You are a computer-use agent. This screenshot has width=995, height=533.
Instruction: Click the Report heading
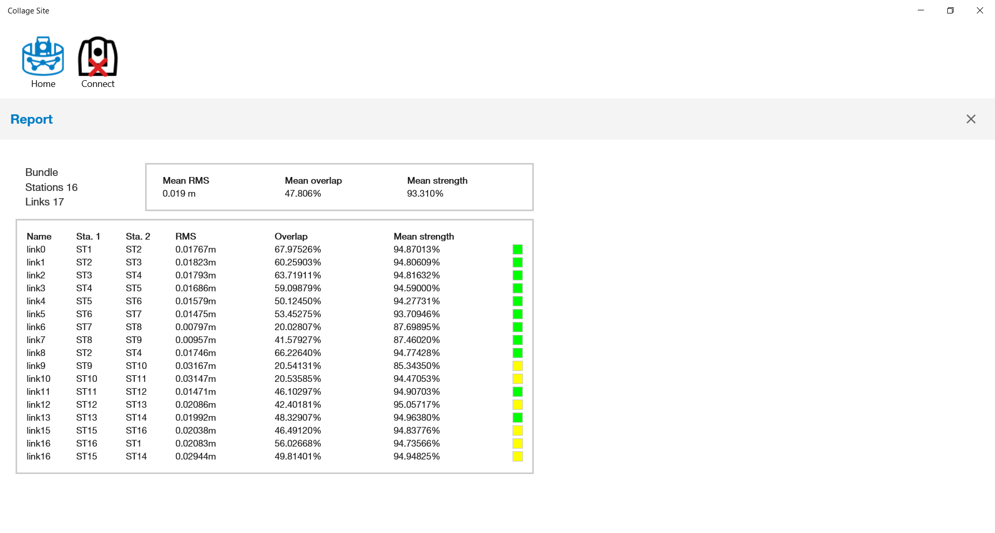click(x=32, y=119)
